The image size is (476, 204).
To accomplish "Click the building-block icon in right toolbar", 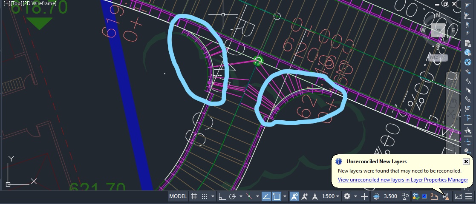I will (468, 43).
